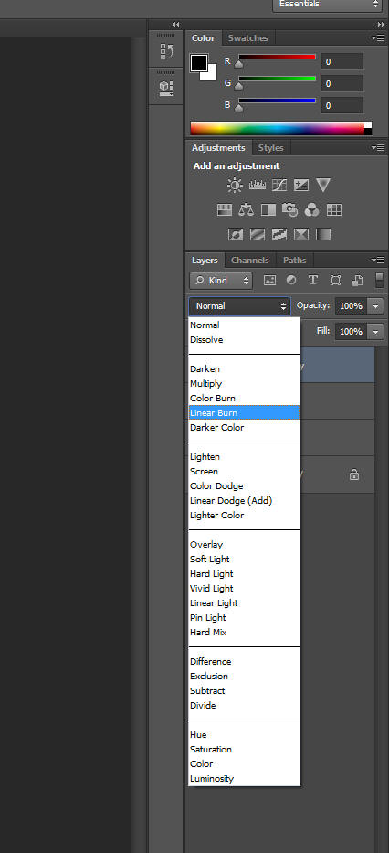
Task: Choose Linear Burn blend mode
Action: click(244, 413)
